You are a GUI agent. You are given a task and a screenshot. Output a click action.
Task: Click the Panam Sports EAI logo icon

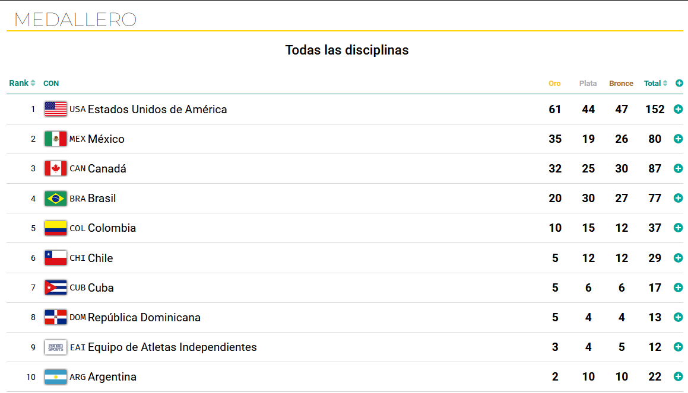[56, 347]
